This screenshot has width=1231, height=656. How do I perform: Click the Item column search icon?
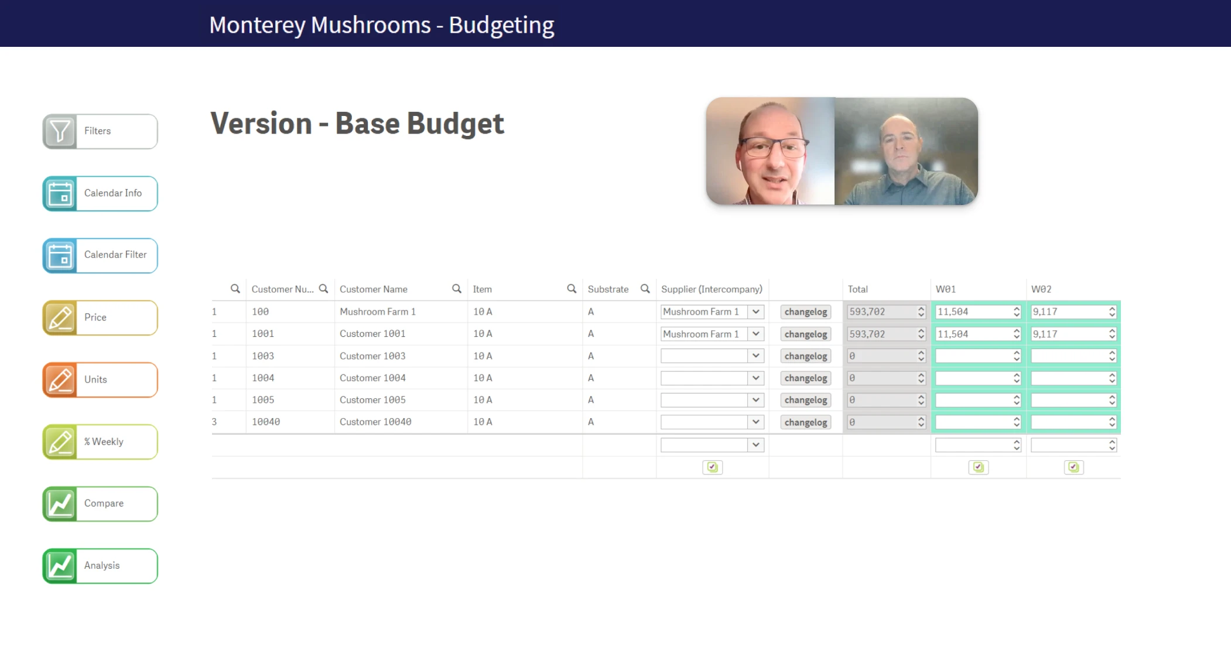[572, 289]
